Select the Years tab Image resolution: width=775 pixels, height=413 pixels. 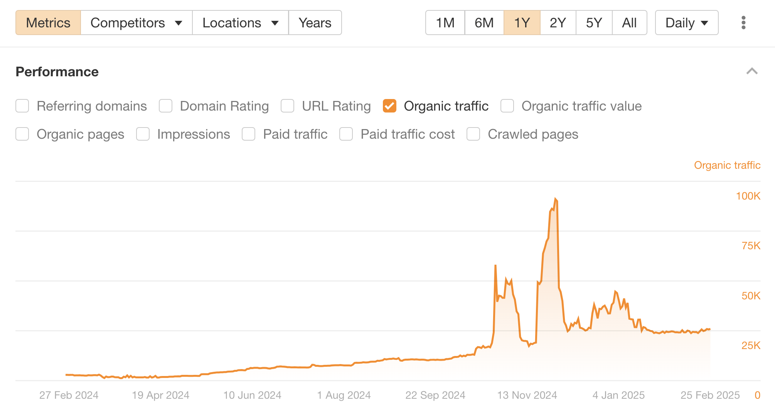pos(315,23)
